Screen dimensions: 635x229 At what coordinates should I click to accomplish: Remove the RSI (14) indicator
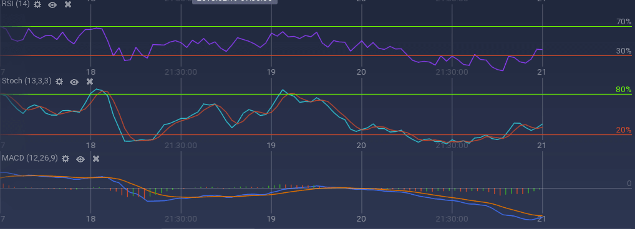[x=68, y=5]
